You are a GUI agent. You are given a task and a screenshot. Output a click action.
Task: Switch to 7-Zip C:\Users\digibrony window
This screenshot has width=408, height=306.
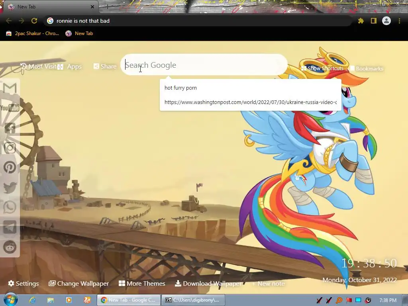(193, 300)
